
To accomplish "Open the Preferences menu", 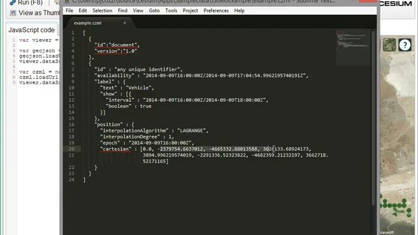I will tap(216, 10).
